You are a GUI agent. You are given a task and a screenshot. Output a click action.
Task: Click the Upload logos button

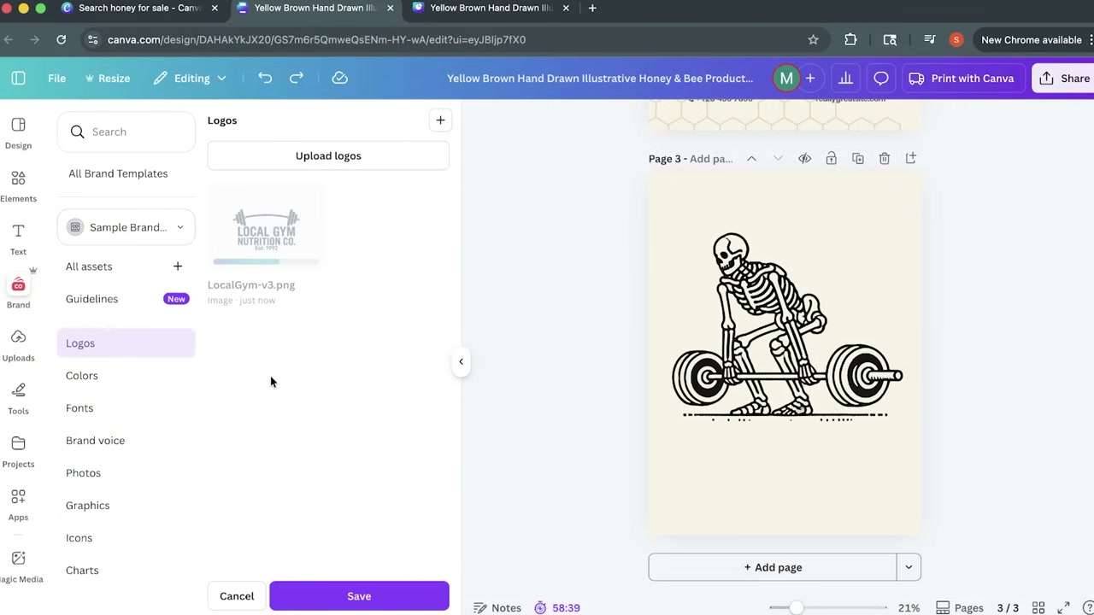click(x=328, y=155)
